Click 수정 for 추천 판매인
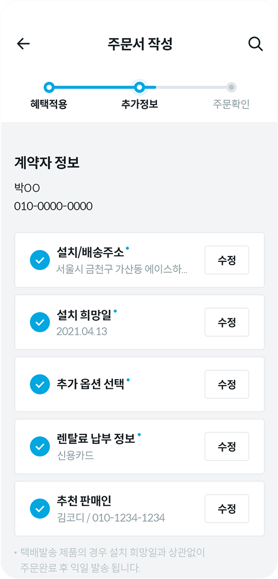278x579 pixels. click(227, 508)
